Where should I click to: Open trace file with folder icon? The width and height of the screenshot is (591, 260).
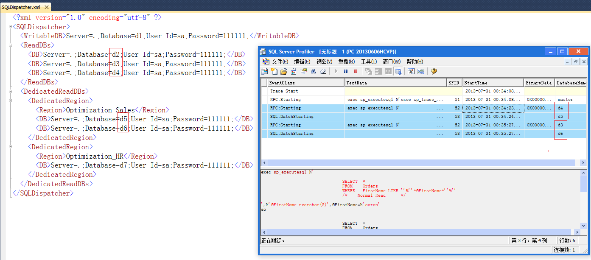[x=284, y=71]
